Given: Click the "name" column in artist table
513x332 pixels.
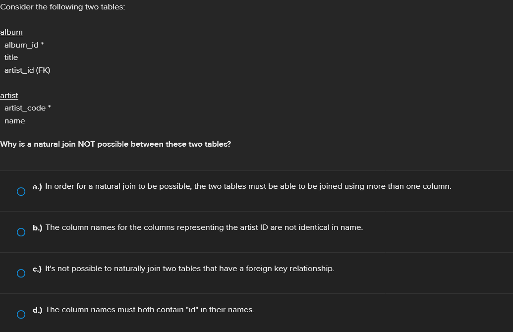Looking at the screenshot, I should click(x=14, y=121).
